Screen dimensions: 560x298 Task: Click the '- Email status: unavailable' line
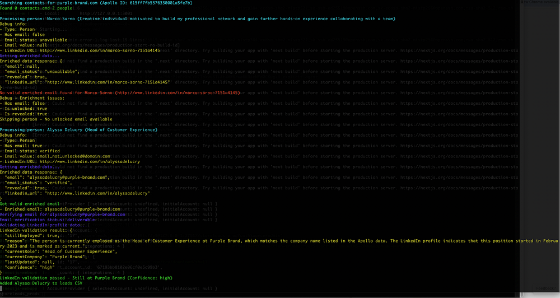tap(34, 40)
